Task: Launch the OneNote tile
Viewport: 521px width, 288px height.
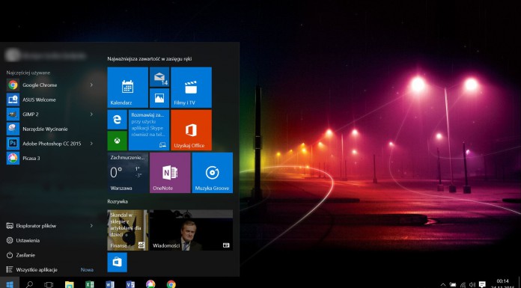Action: [x=170, y=173]
